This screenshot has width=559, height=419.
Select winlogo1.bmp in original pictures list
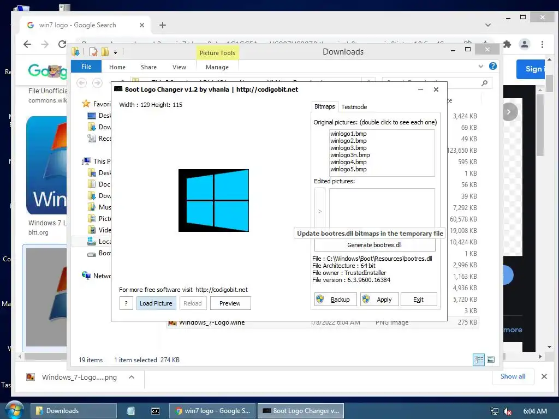(348, 134)
